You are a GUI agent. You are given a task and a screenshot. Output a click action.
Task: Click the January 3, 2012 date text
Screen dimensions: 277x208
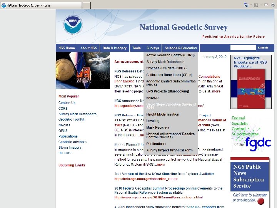pyautogui.click(x=214, y=57)
